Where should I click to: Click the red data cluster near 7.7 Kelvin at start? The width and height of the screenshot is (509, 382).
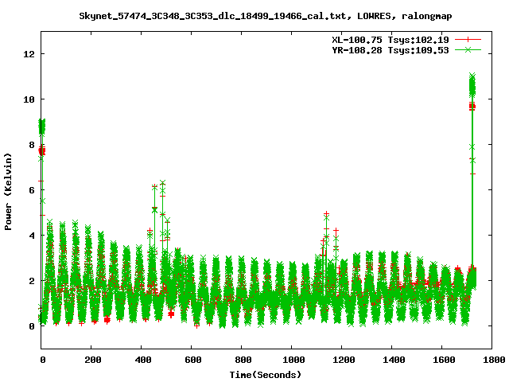point(42,150)
